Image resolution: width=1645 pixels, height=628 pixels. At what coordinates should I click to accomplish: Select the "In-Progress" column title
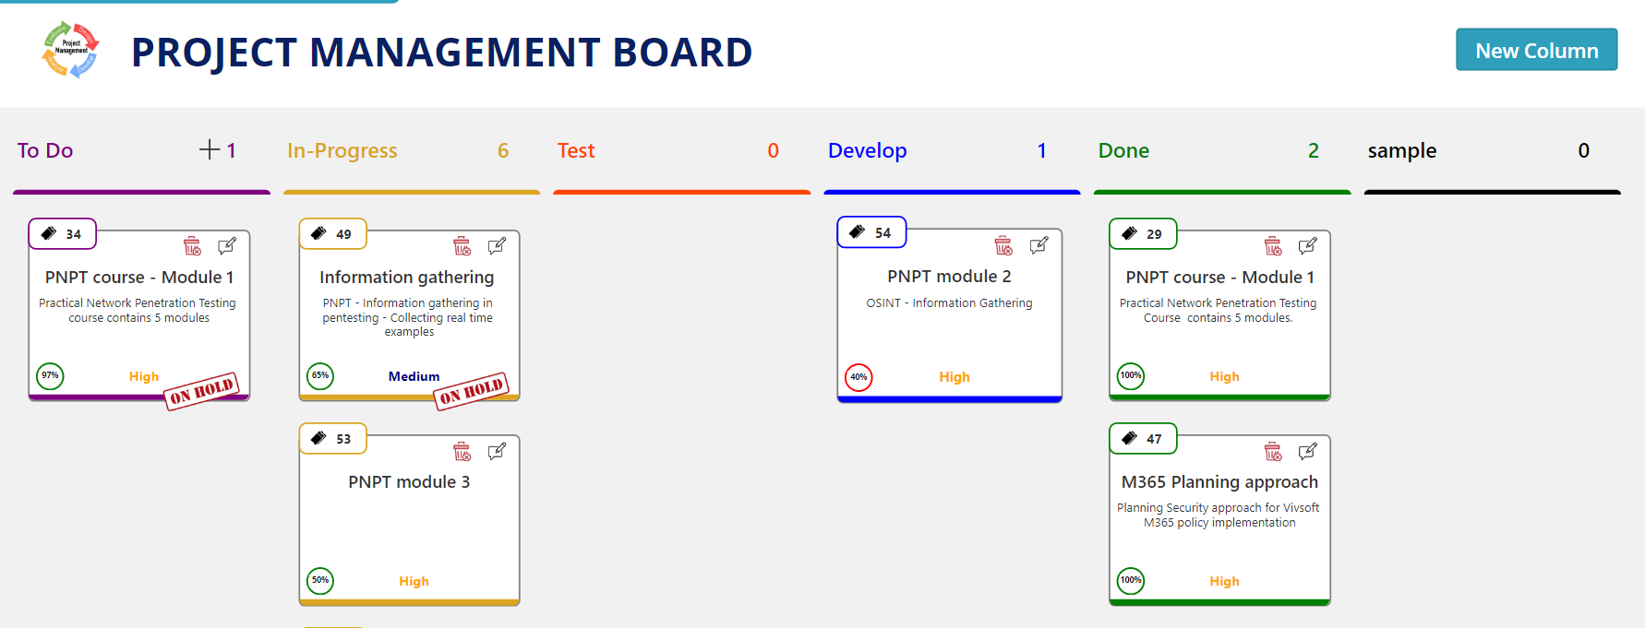(x=342, y=150)
